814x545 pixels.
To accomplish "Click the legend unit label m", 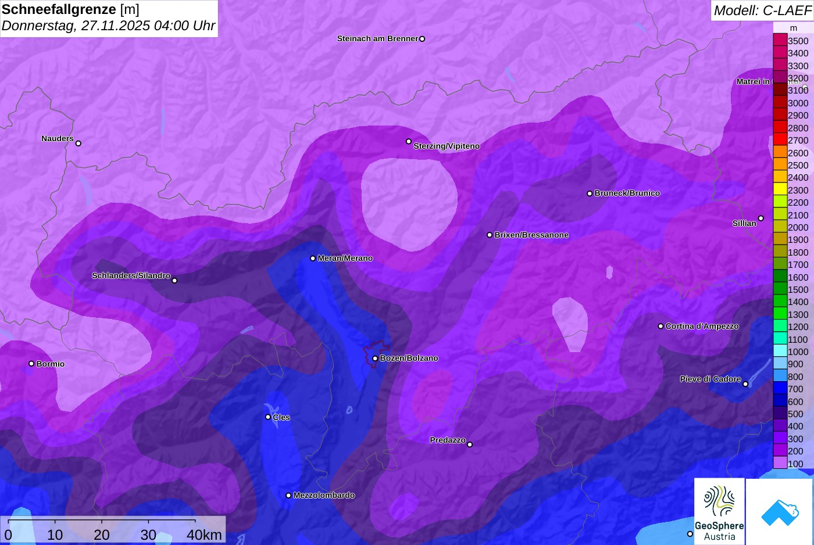I will click(x=794, y=28).
